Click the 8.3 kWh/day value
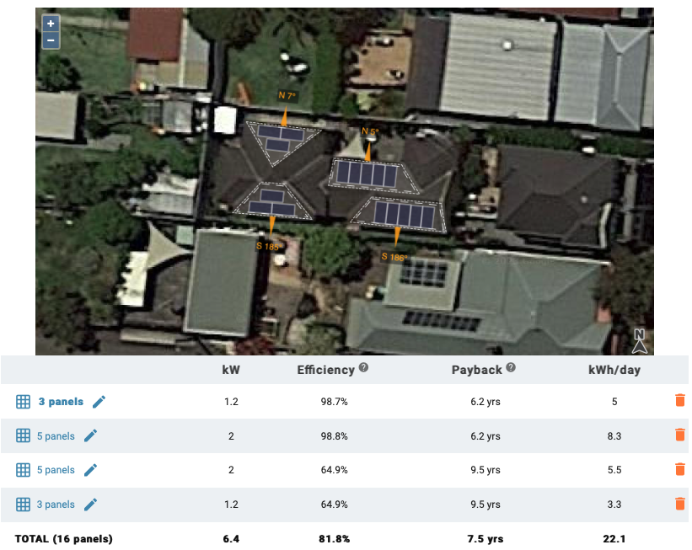This screenshot has height=550, width=692. pos(614,436)
